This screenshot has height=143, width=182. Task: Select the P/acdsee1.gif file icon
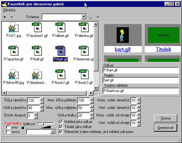tap(37, 27)
